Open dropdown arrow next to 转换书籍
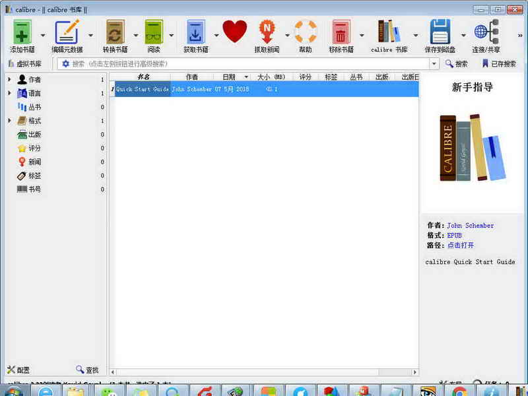Viewport: 528px width, 396px height. click(136, 35)
